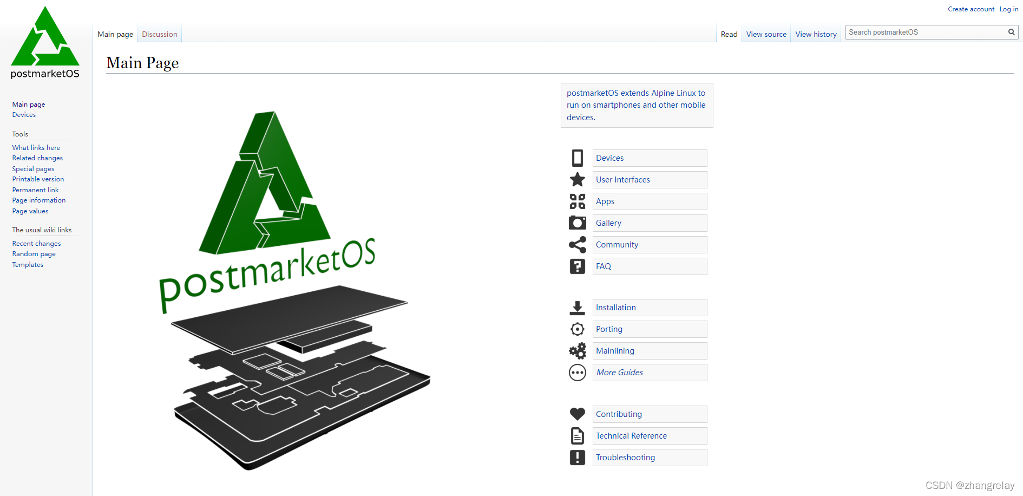This screenshot has width=1023, height=496.
Task: Open the large postmarketOS artwork image
Action: click(x=295, y=291)
